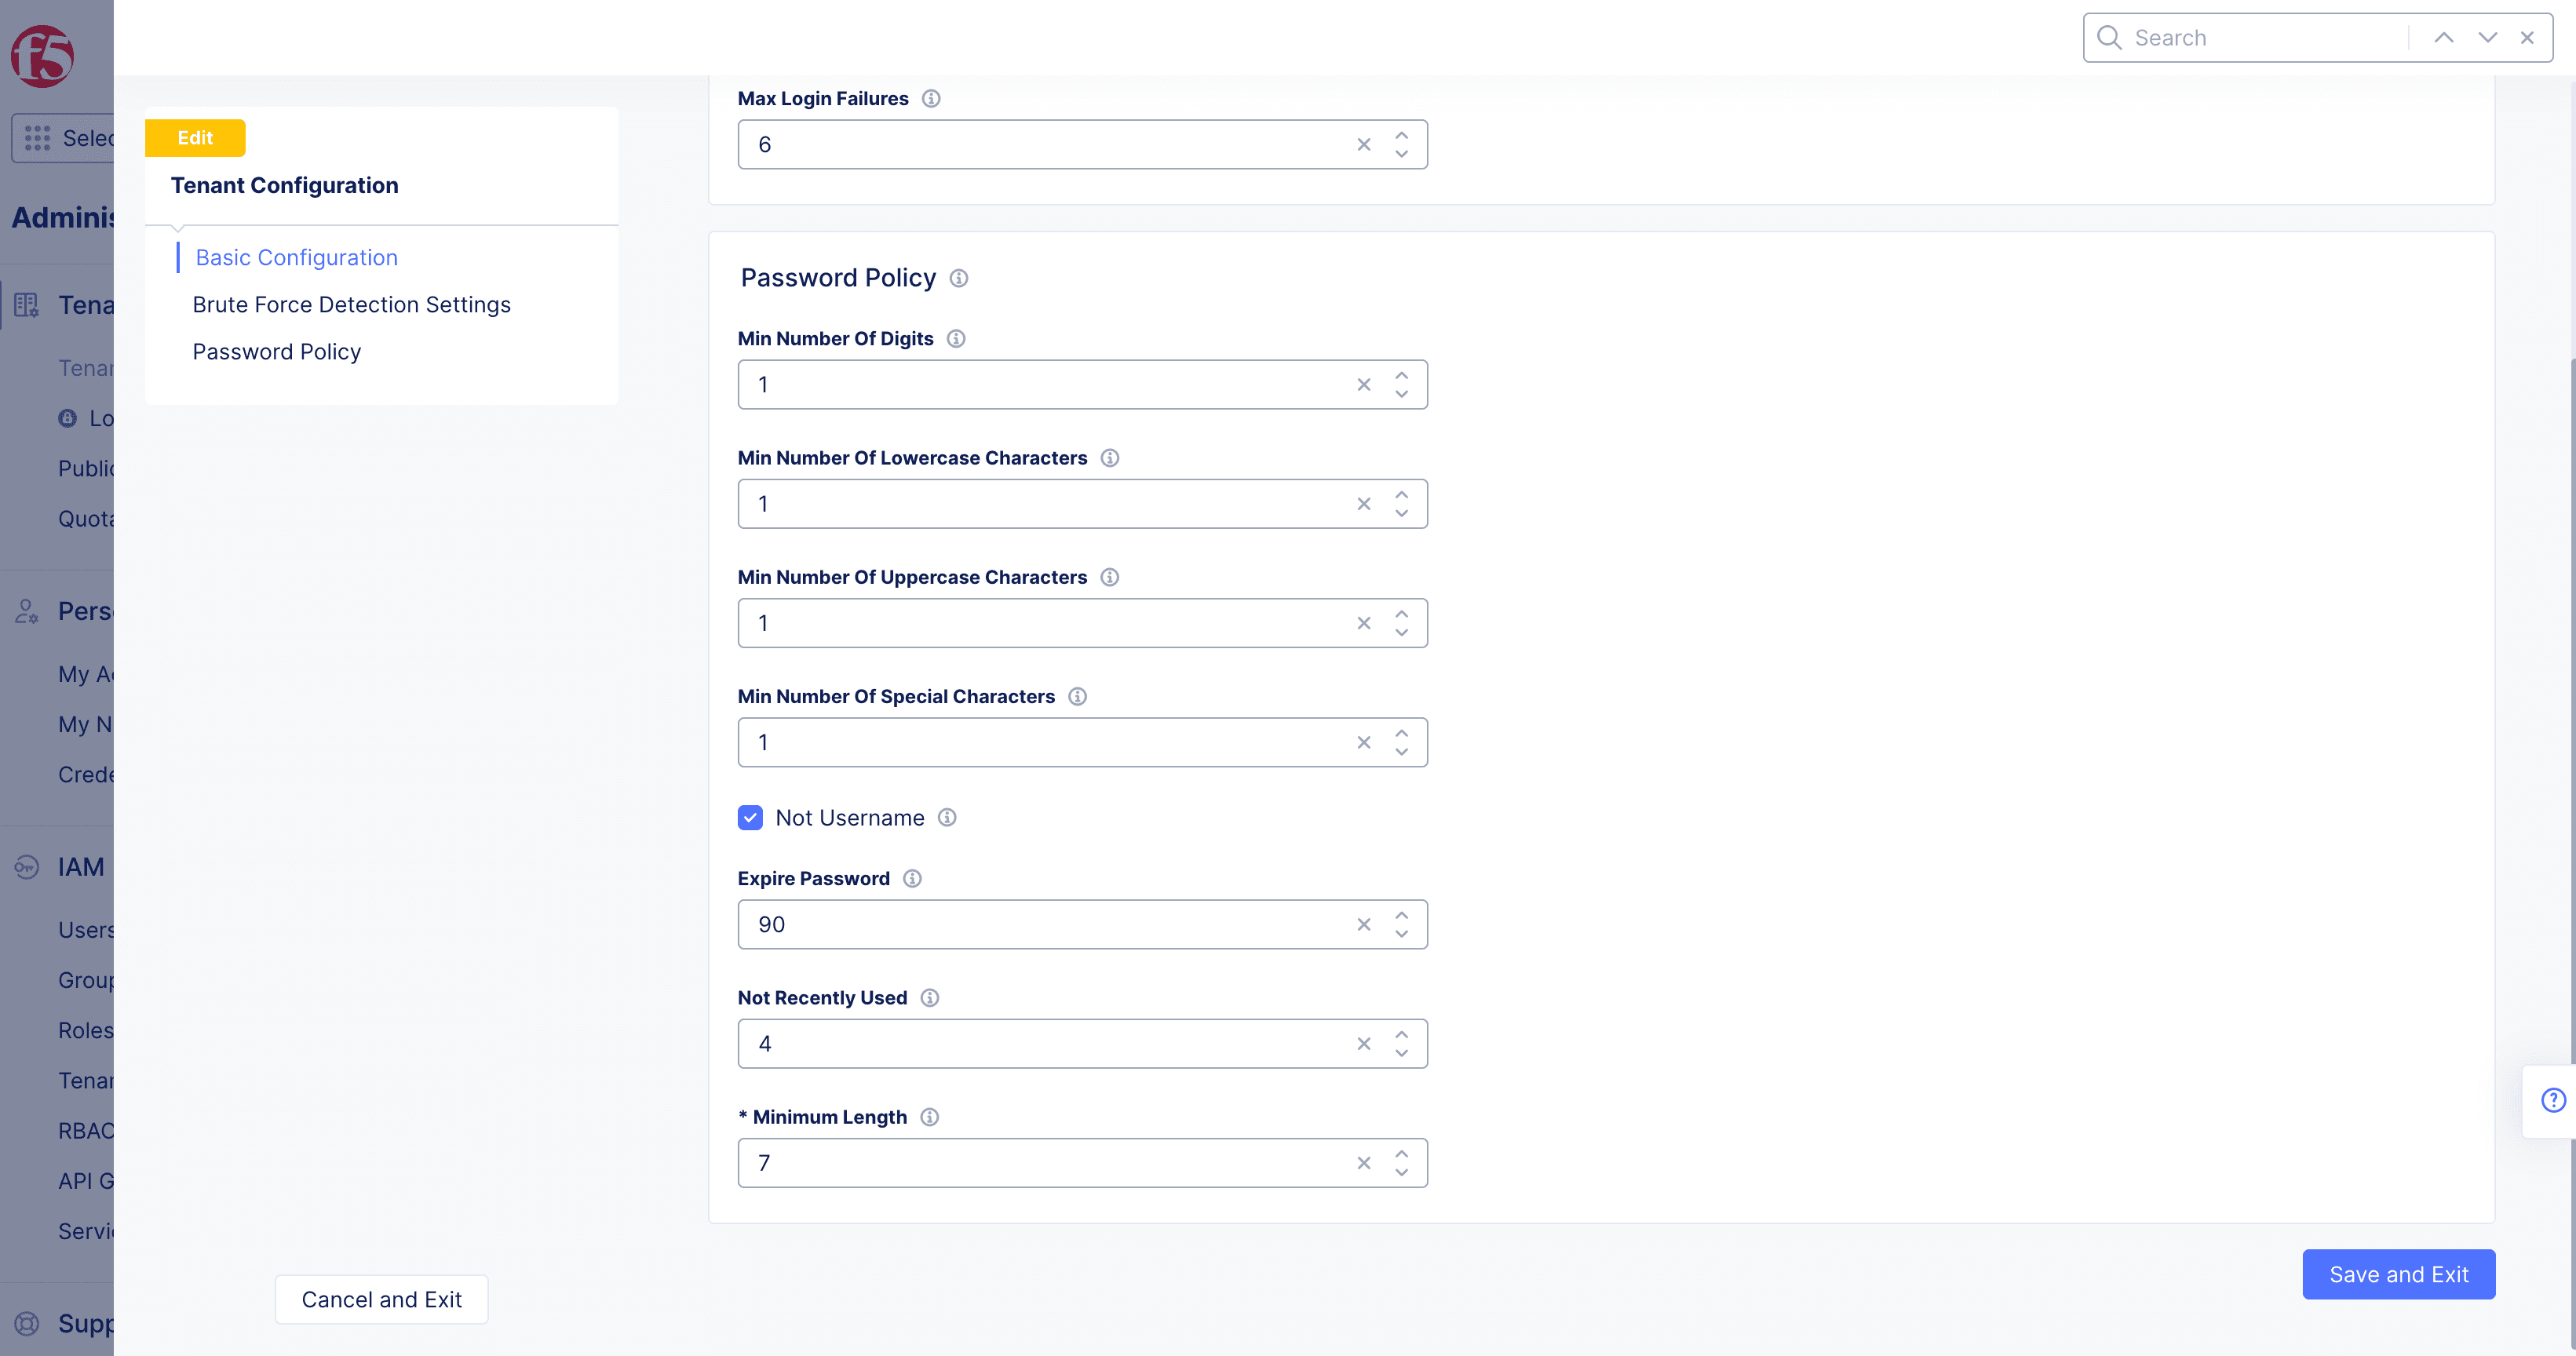Click Cancel and Exit button
Image resolution: width=2576 pixels, height=1356 pixels.
tap(381, 1299)
